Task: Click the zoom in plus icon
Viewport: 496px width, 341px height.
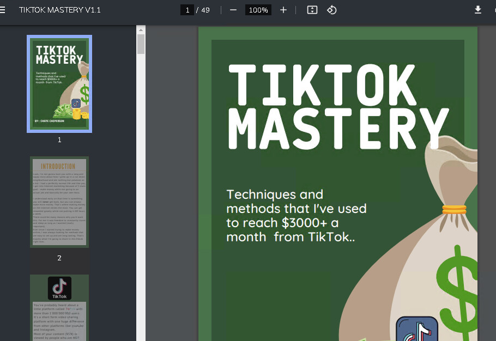Action: pos(283,10)
